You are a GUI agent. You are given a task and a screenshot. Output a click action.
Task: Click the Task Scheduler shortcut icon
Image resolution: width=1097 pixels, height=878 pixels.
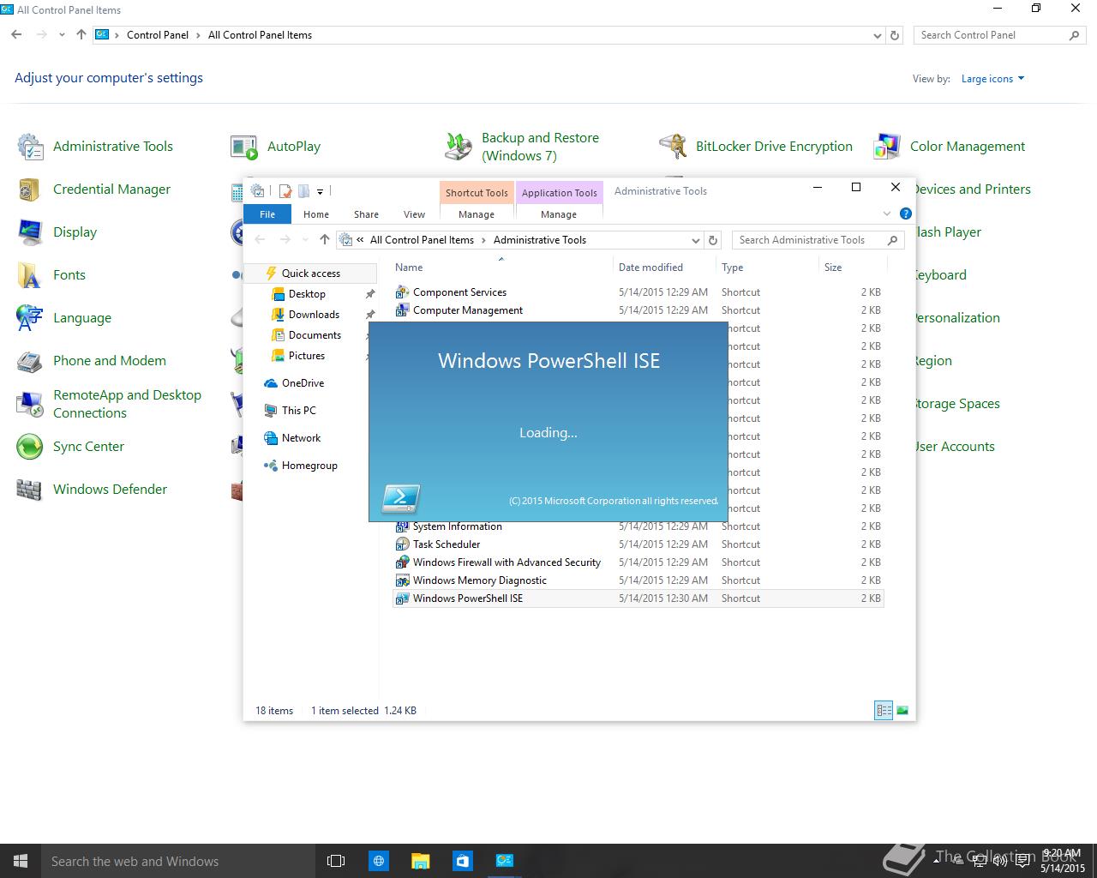(x=402, y=544)
